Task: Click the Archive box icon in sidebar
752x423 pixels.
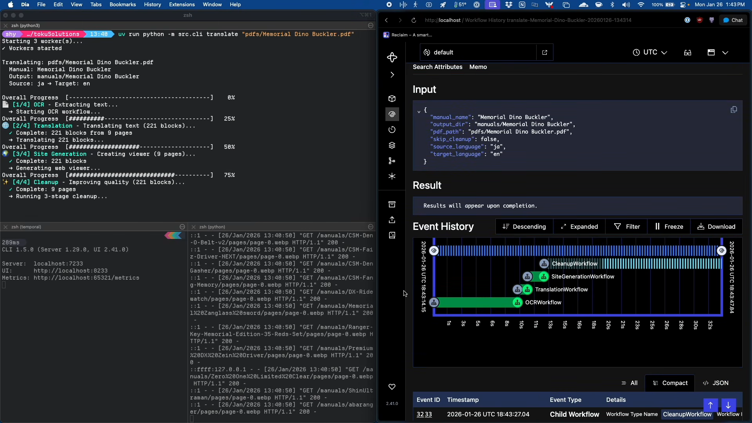Action: point(392,204)
